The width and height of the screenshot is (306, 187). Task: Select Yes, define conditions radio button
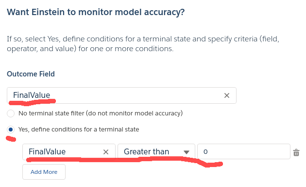pos(11,130)
